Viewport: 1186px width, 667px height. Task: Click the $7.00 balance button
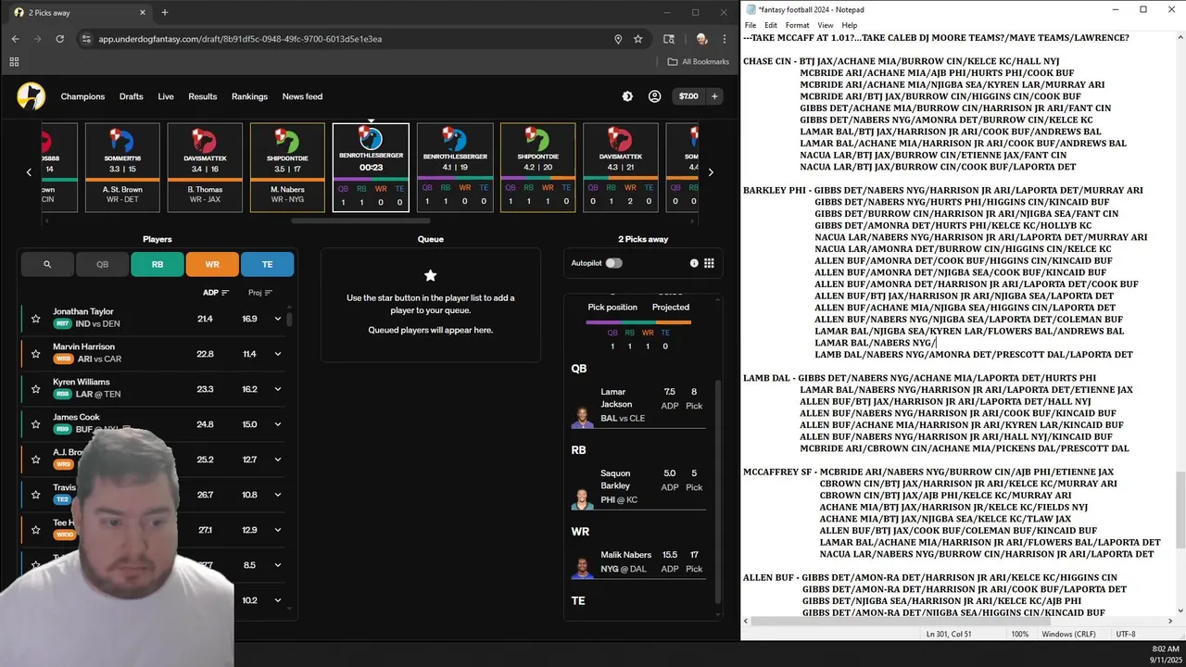pos(688,96)
